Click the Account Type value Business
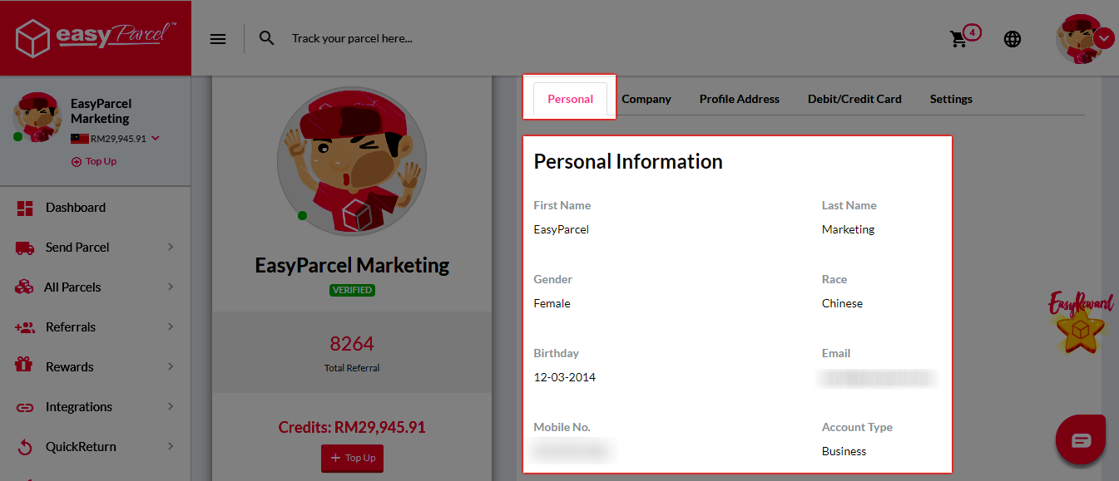This screenshot has height=481, width=1119. click(x=844, y=451)
